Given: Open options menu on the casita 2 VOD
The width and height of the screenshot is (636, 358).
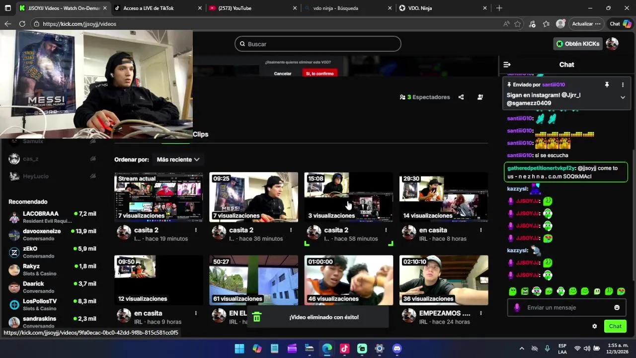Looking at the screenshot, I should point(196,230).
